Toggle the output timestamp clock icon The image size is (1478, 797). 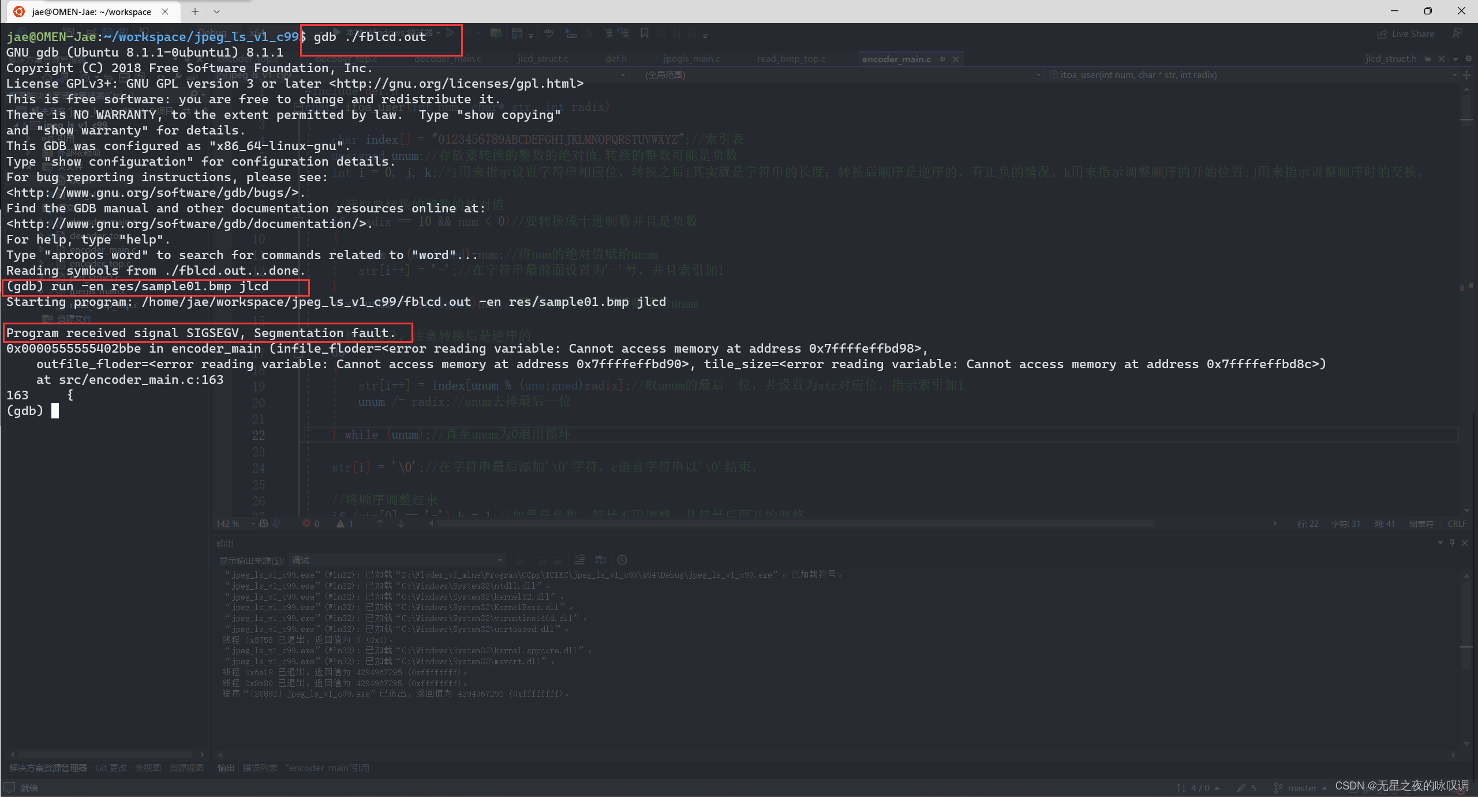[x=622, y=560]
